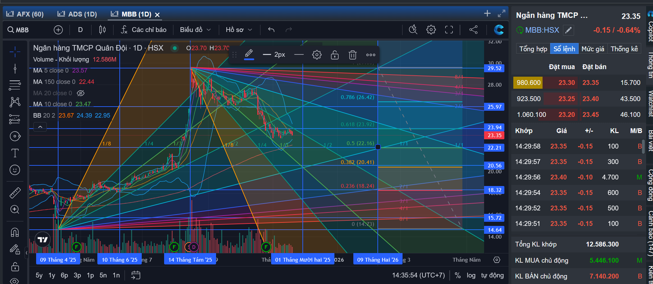The image size is (653, 284).
Task: Open the Mức giá tab
Action: pos(593,49)
